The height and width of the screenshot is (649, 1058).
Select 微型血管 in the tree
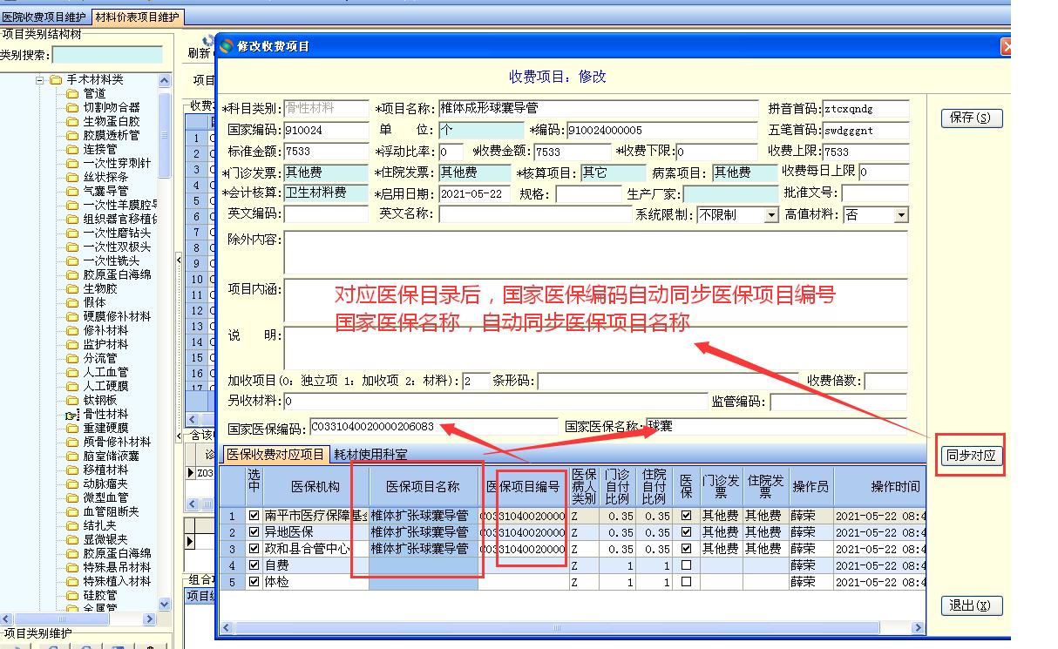pyautogui.click(x=105, y=498)
